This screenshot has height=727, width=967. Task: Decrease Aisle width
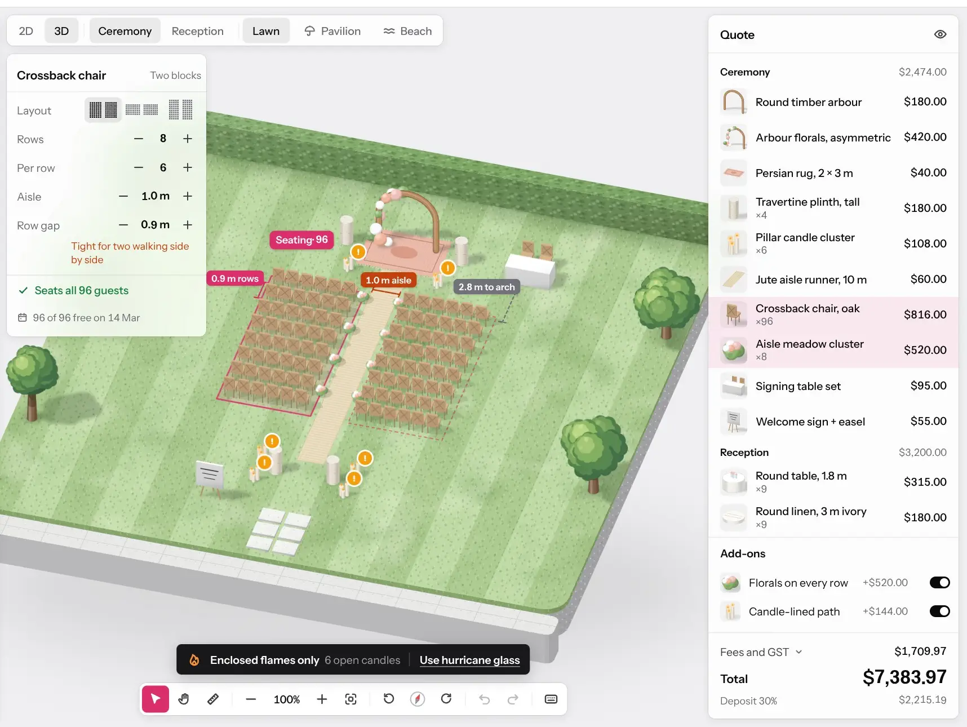pos(123,196)
